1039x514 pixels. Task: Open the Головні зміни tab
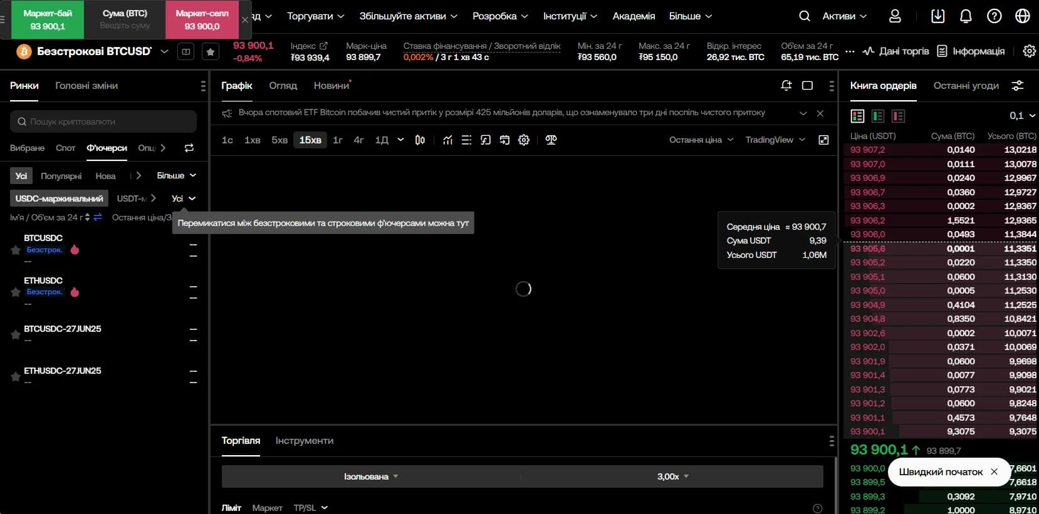pyautogui.click(x=86, y=86)
